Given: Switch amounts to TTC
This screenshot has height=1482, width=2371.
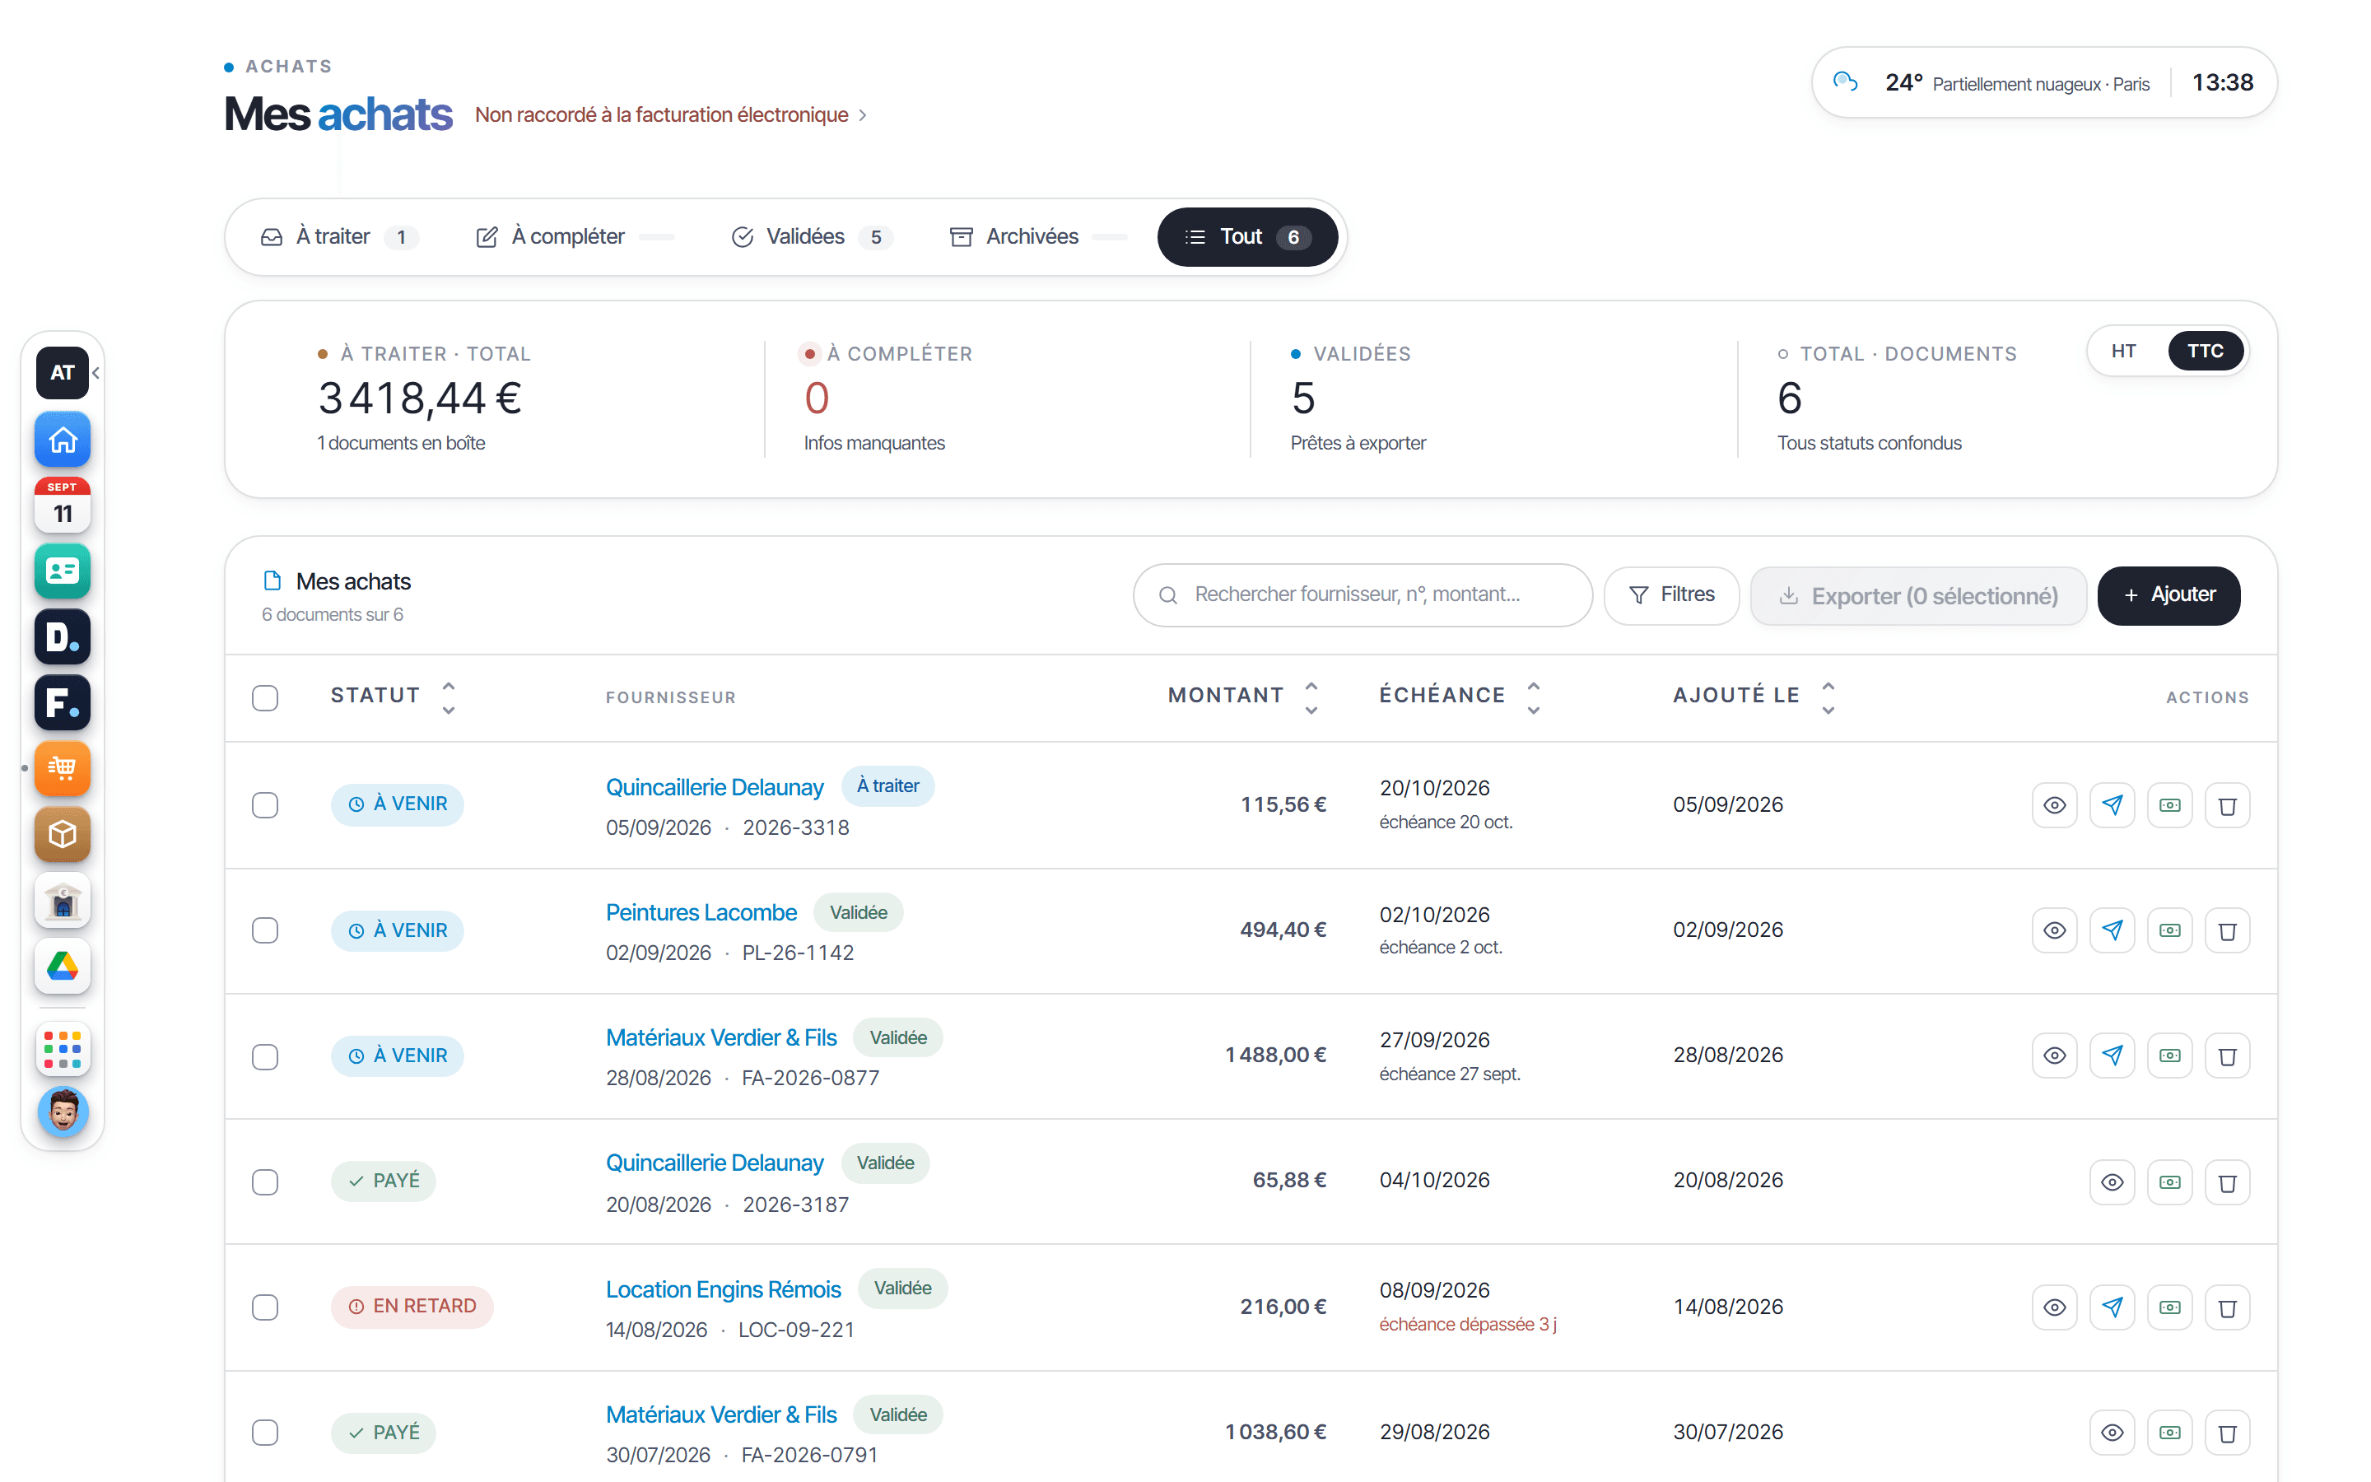Looking at the screenshot, I should pos(2205,351).
